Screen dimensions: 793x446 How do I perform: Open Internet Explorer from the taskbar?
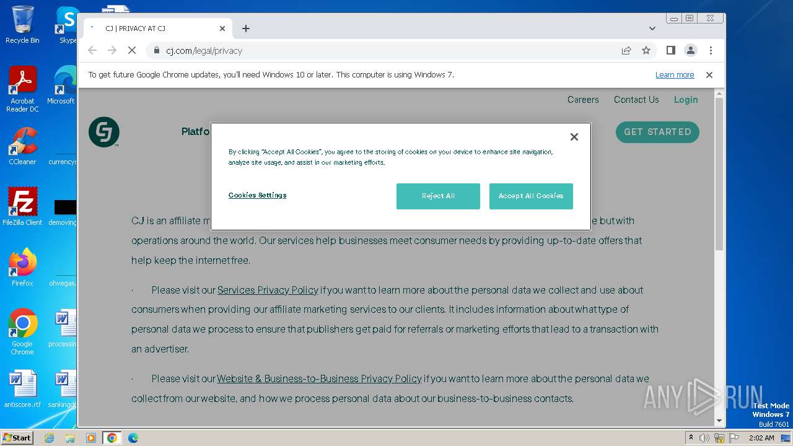[49, 438]
